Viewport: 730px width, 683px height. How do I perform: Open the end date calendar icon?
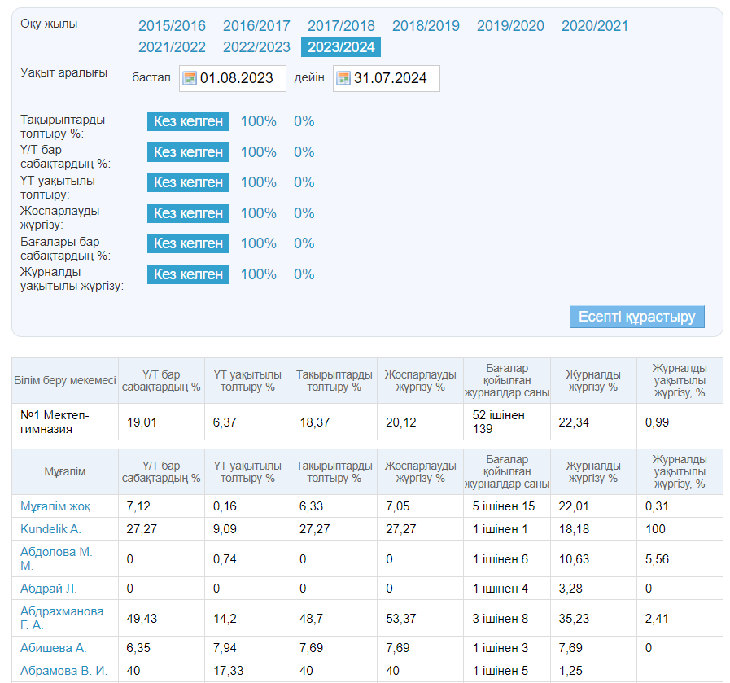pyautogui.click(x=343, y=78)
